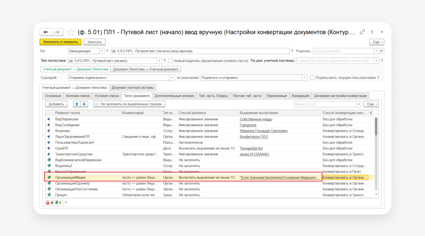Screen dimensions: 425x236
Task: Open По док. учетной системы dropdown arrow
Action: click(x=377, y=61)
